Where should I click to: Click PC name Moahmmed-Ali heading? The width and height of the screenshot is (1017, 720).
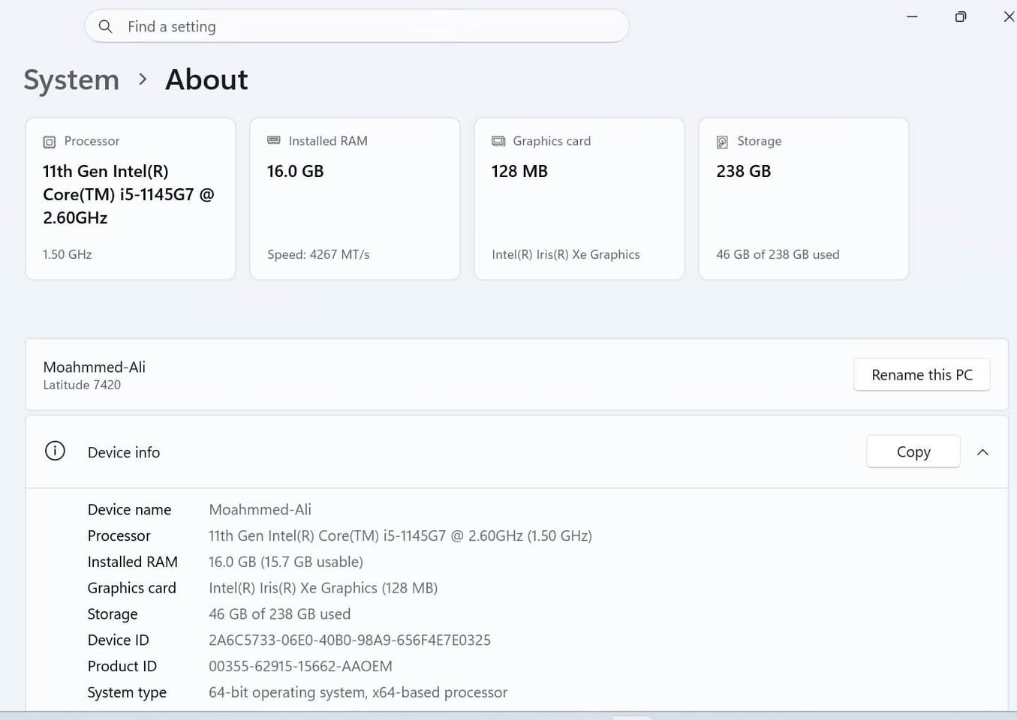coord(95,367)
